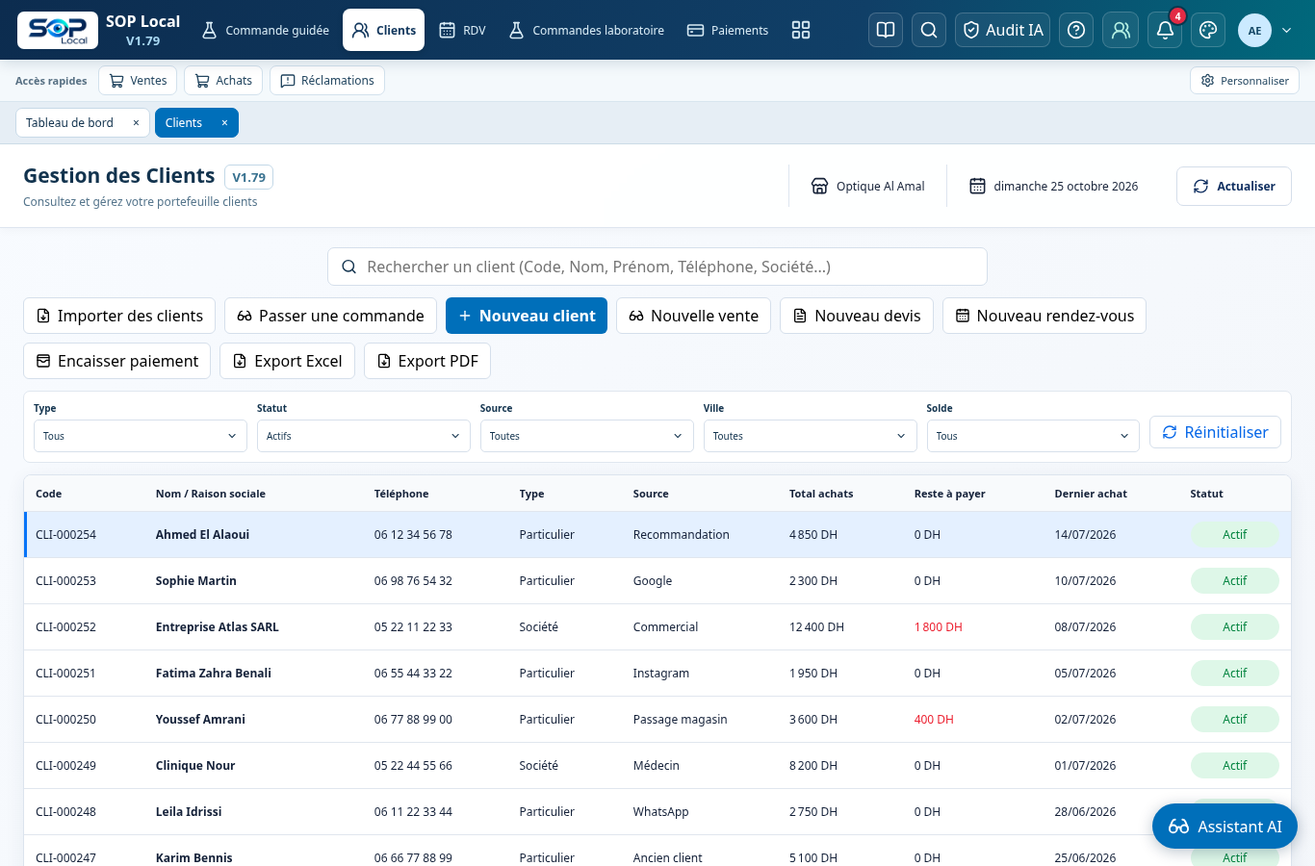Viewport: 1315px width, 866px height.
Task: Open the Assistant AI chat button
Action: point(1225,827)
